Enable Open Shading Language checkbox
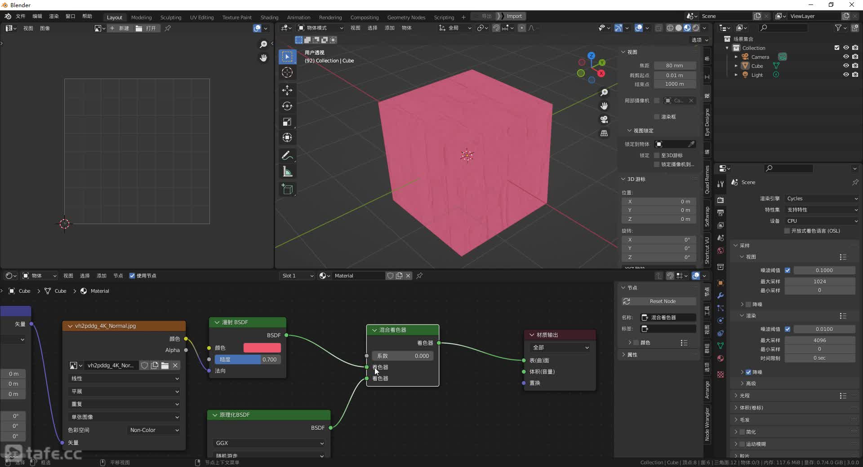The width and height of the screenshot is (863, 467). click(787, 231)
